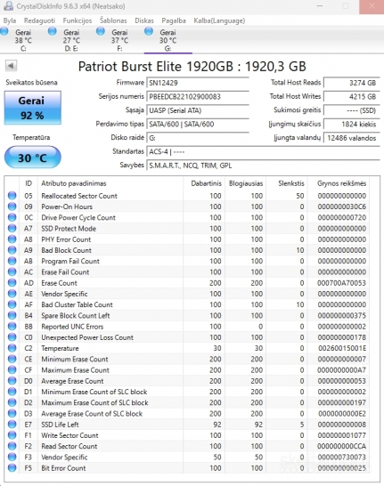This screenshot has height=486, width=384.
Task: Click the Gerai 92 % health status button
Action: pyautogui.click(x=33, y=108)
